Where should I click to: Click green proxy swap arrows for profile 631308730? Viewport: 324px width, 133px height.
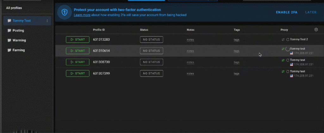tap(283, 60)
